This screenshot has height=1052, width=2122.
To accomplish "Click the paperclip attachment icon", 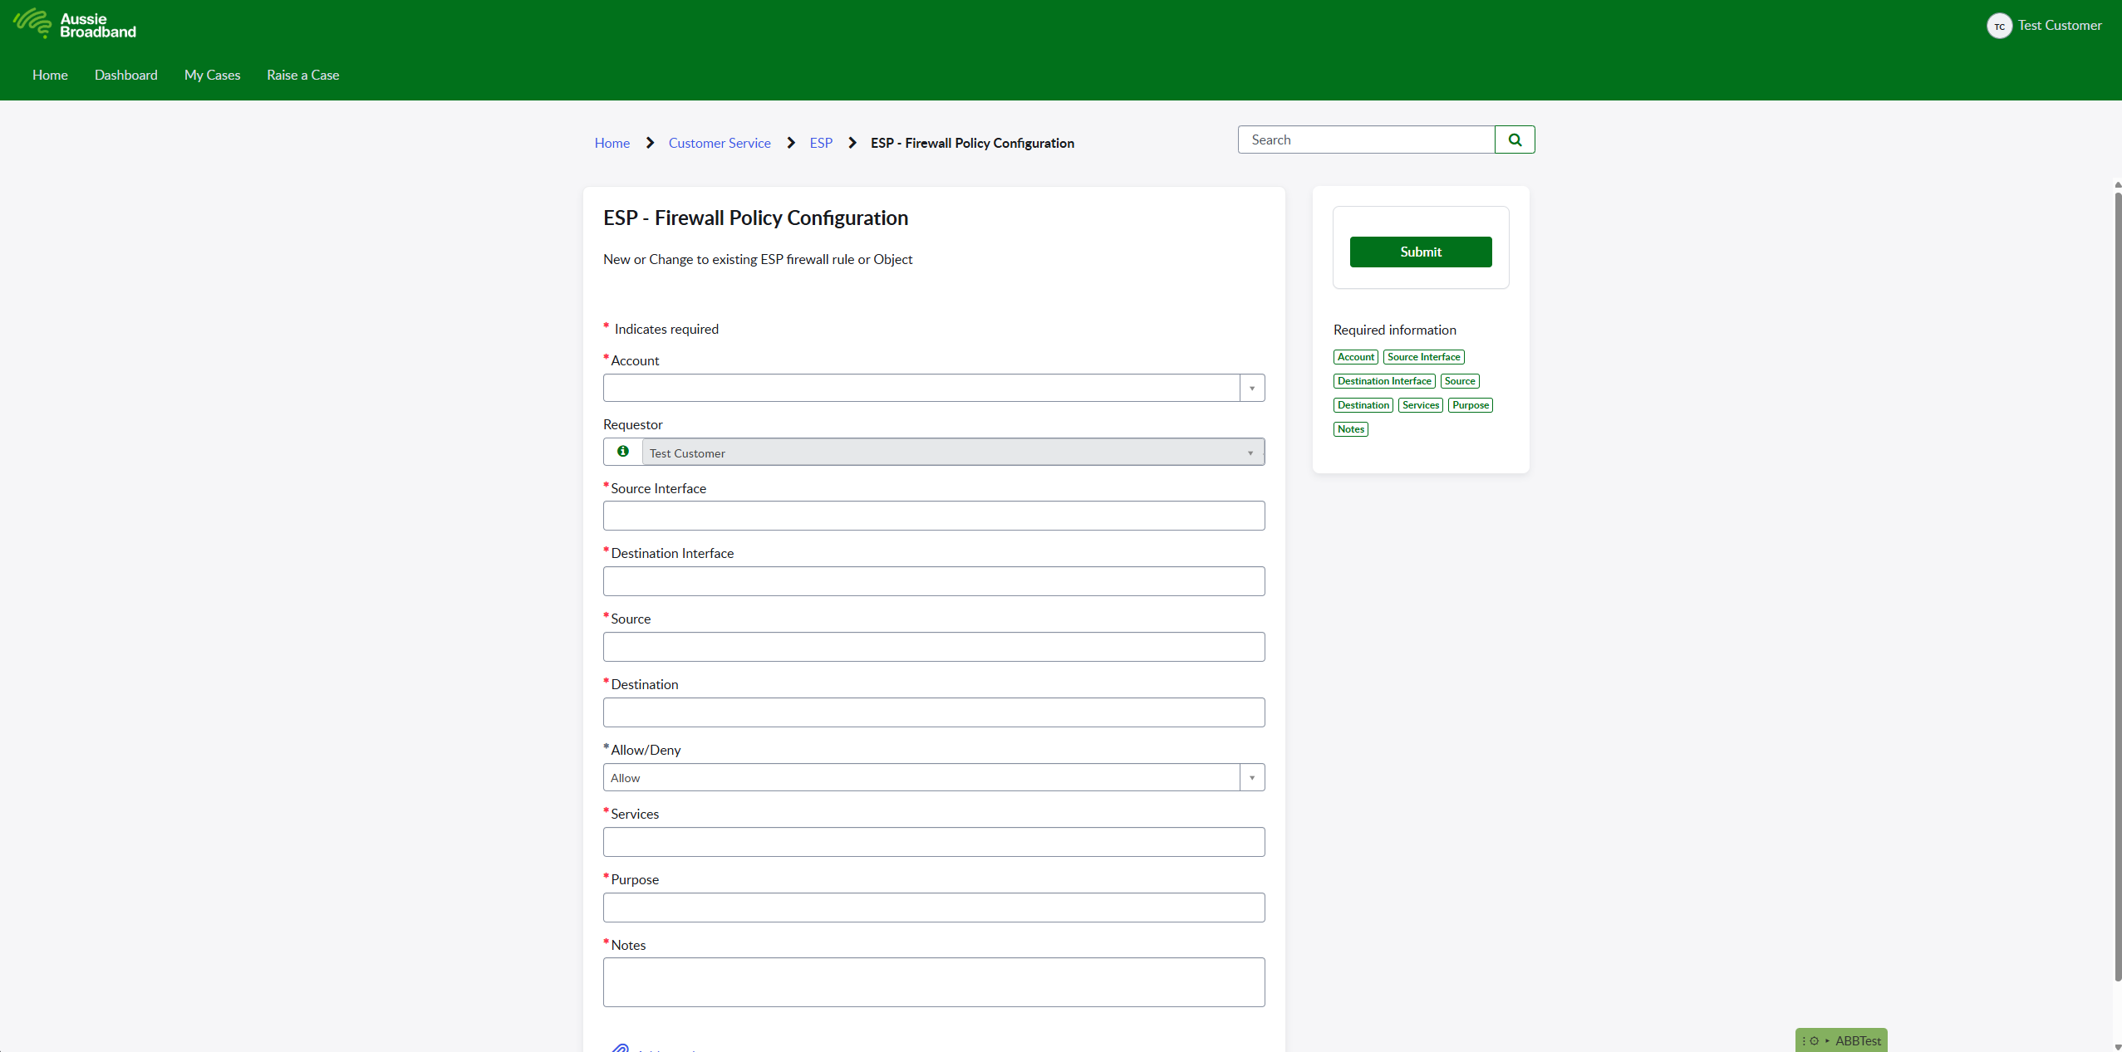I will (x=621, y=1048).
